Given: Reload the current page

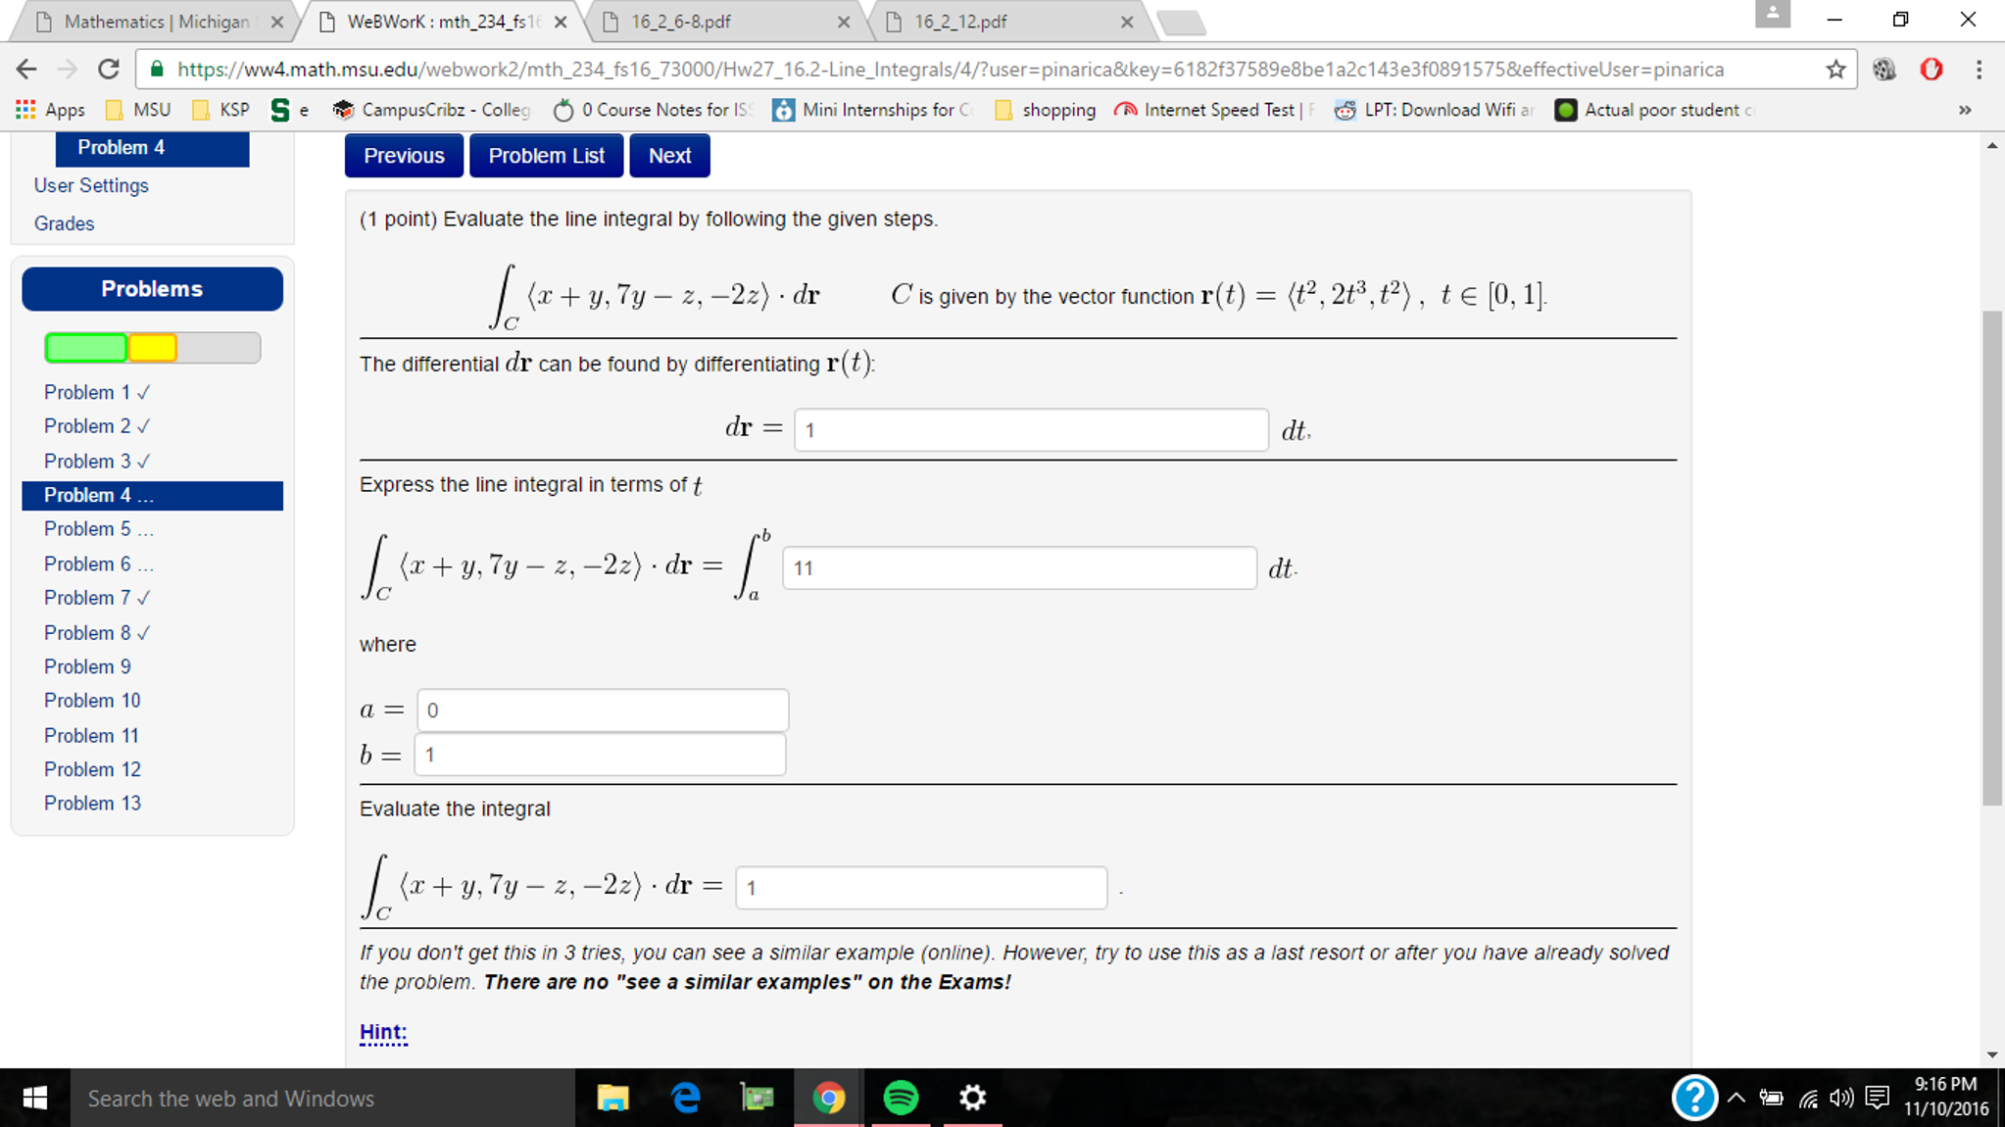Looking at the screenshot, I should [108, 69].
